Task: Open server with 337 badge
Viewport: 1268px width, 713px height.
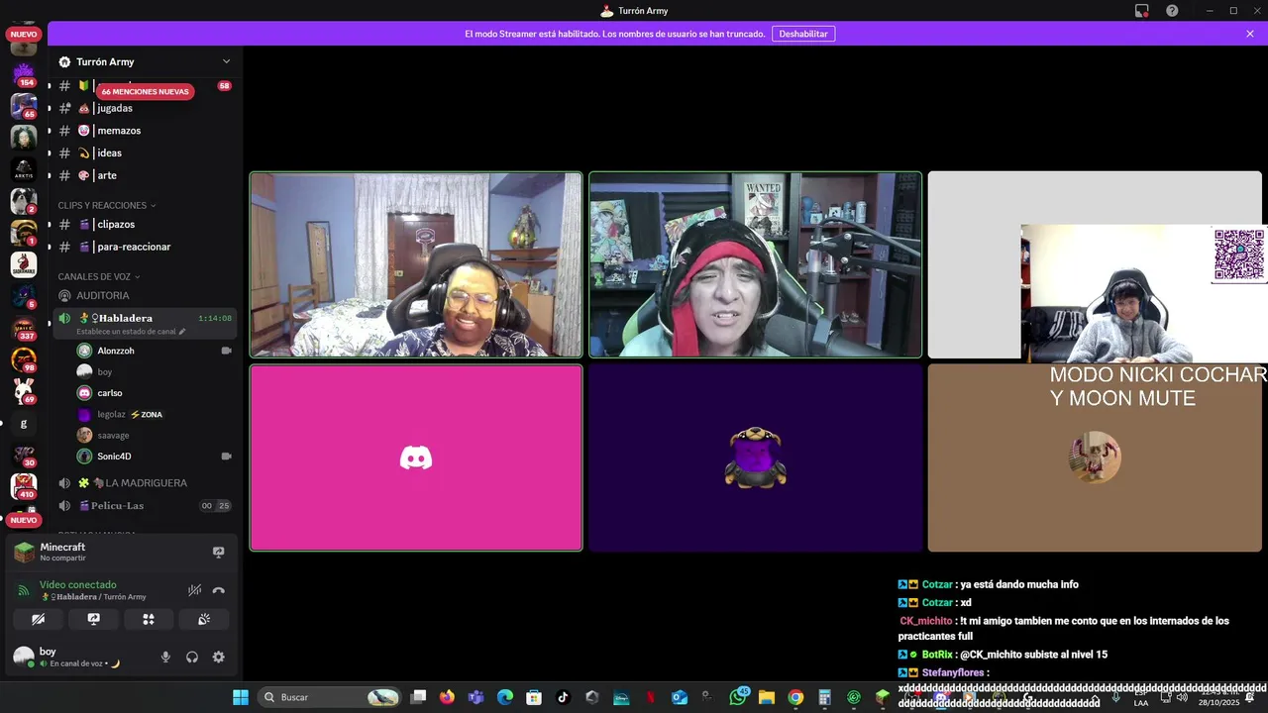Action: (24, 328)
